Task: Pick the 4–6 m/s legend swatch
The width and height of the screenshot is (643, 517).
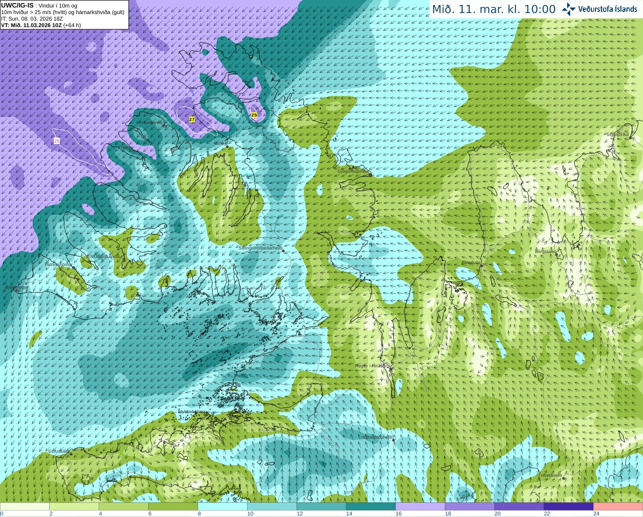Action: pyautogui.click(x=124, y=506)
